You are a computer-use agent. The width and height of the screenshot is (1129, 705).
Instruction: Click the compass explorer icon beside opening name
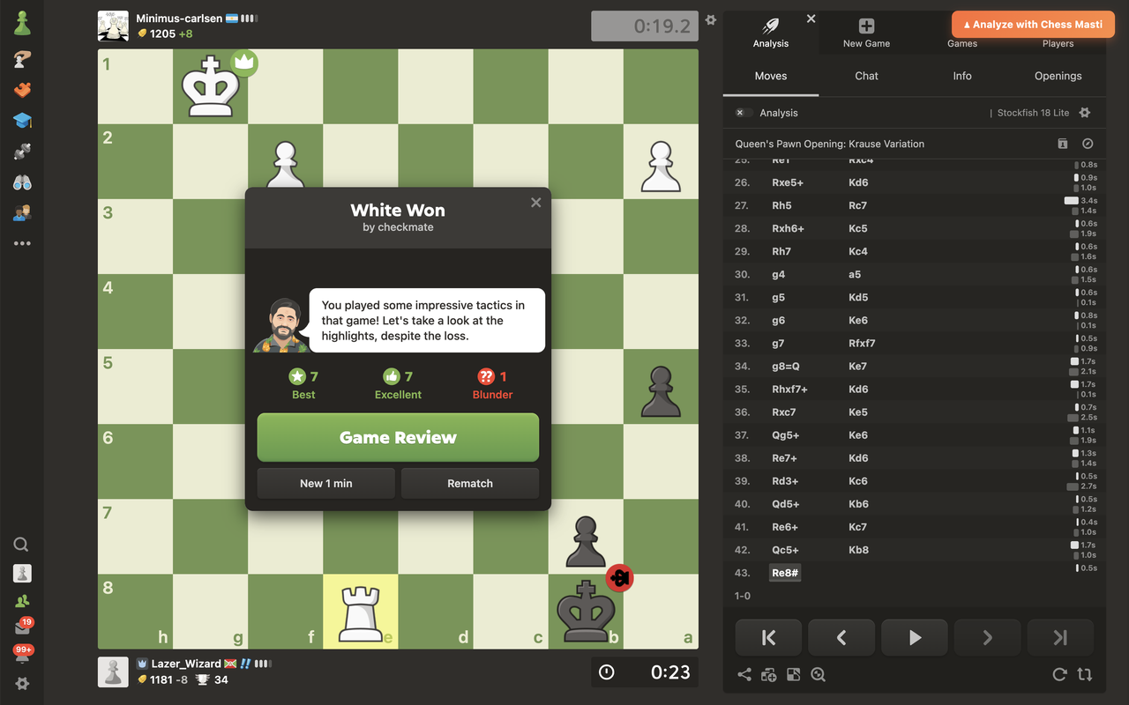coord(1088,144)
